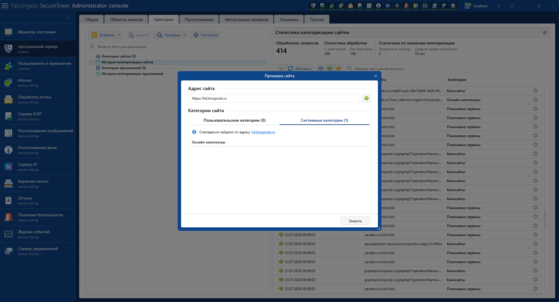Open the Проверка dropdown arrow

coord(184,35)
